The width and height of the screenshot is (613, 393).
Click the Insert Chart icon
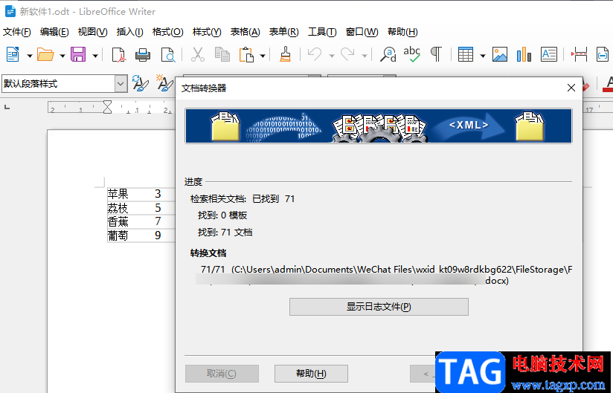pos(524,55)
